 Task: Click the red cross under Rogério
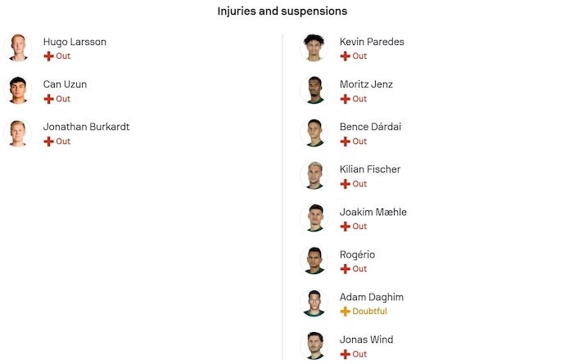pos(345,269)
